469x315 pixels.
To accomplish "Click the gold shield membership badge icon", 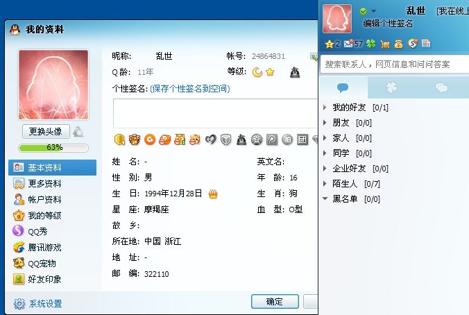I will (x=119, y=139).
